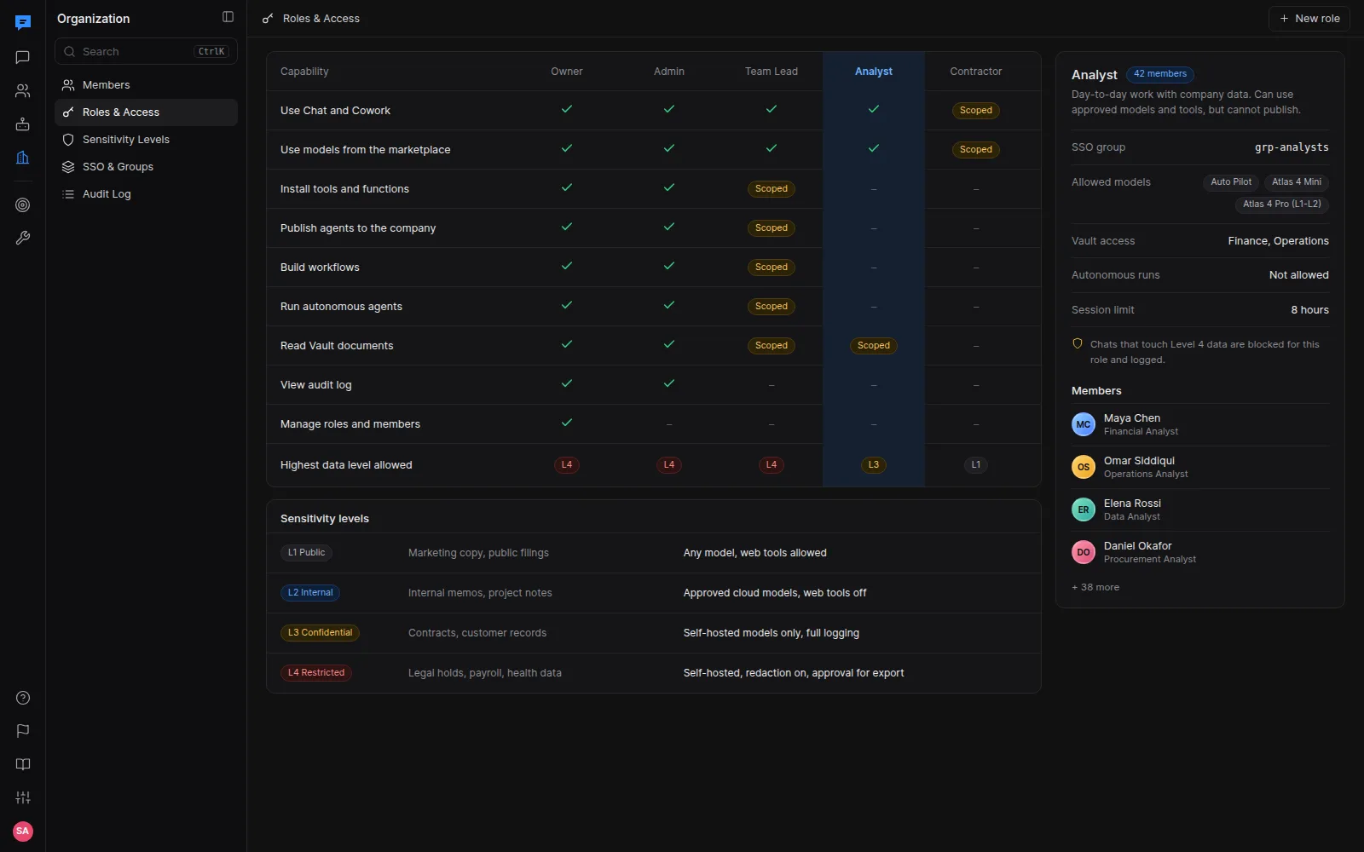Click Contractor's Scoped badge for Use Chat and Cowork

976,111
